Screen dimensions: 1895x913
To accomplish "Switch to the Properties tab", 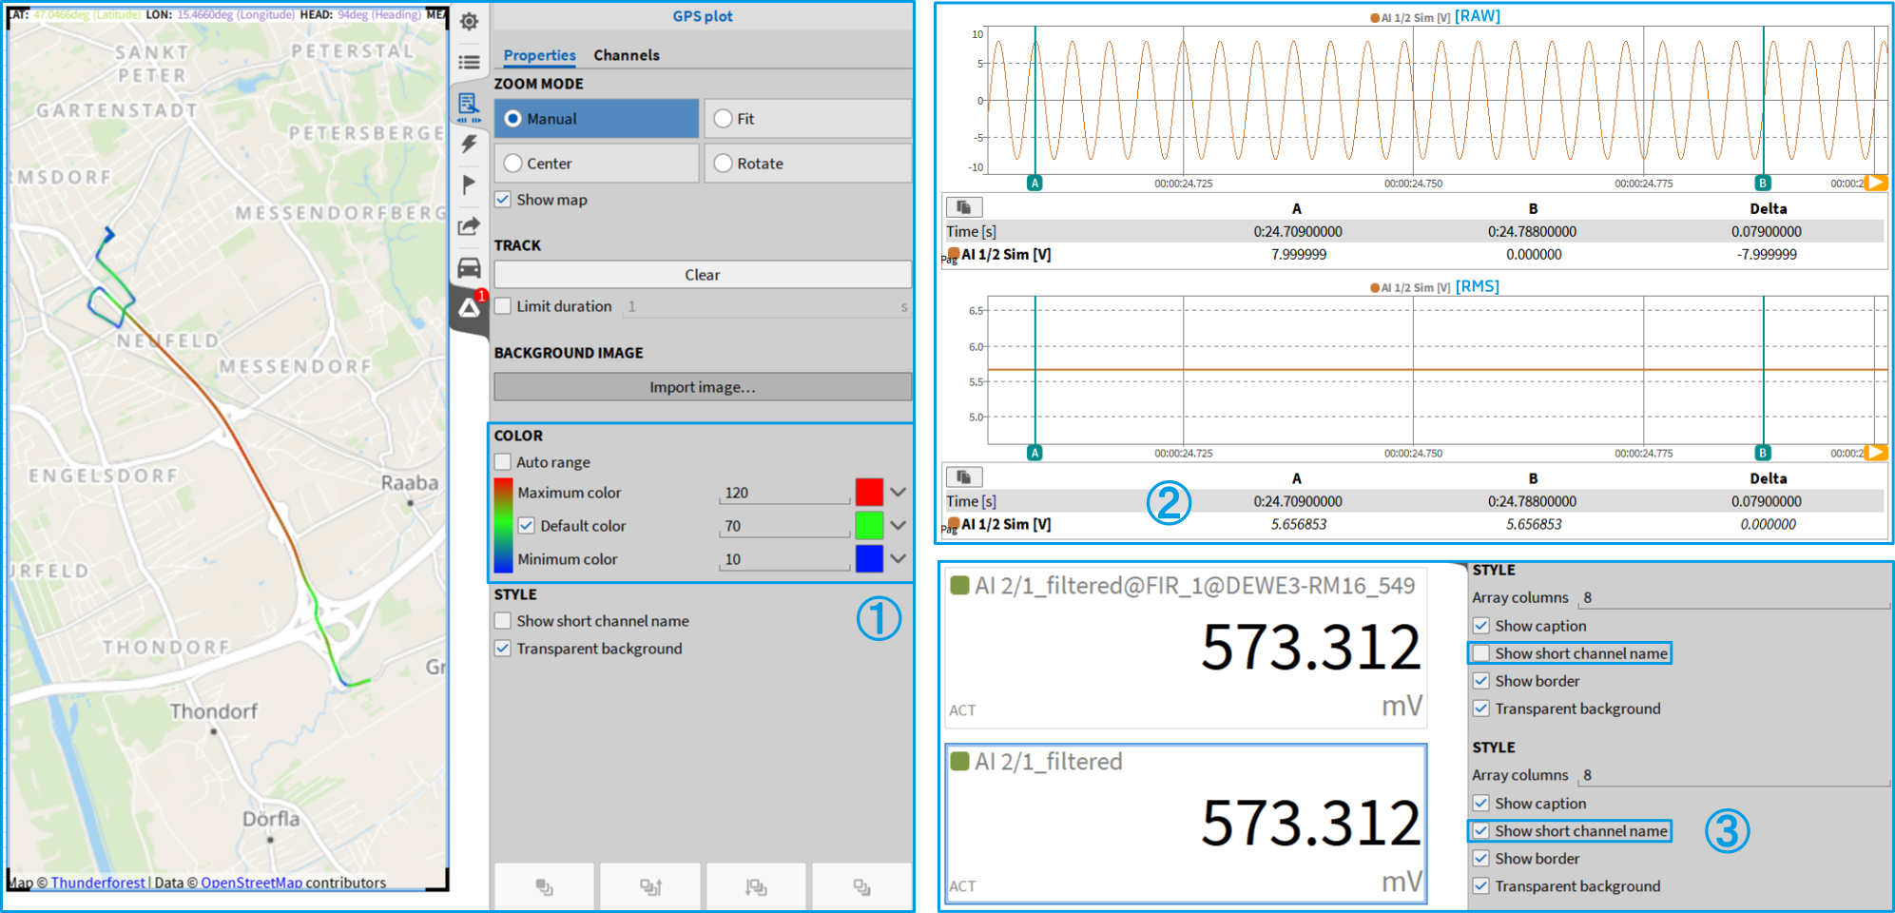I will [539, 55].
